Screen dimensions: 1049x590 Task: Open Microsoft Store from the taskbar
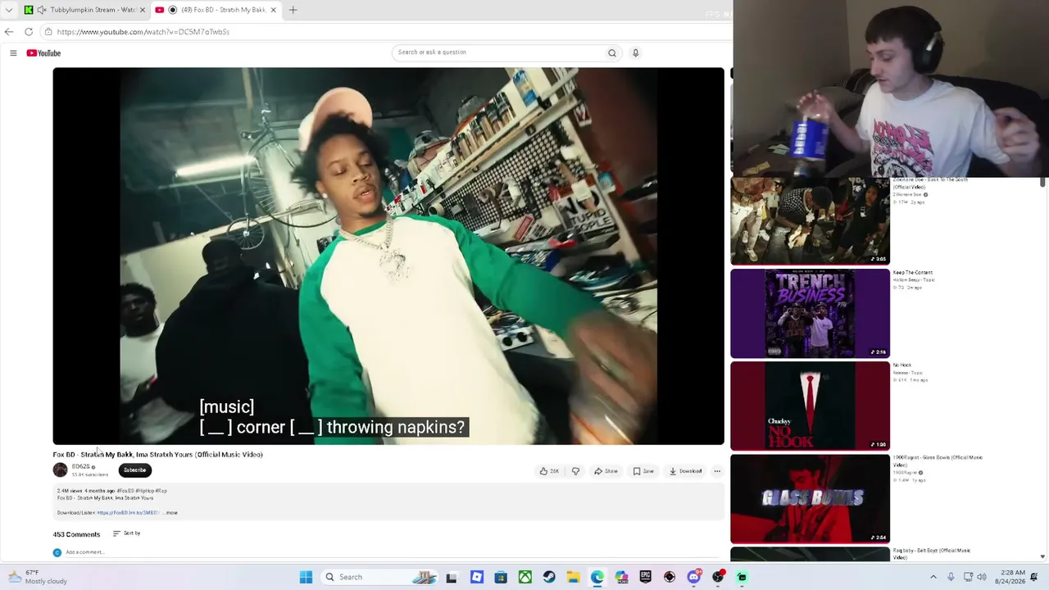coord(501,577)
